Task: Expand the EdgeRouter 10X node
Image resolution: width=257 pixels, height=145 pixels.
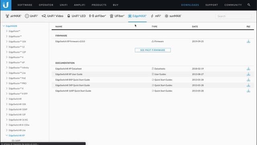Action: tap(7, 41)
